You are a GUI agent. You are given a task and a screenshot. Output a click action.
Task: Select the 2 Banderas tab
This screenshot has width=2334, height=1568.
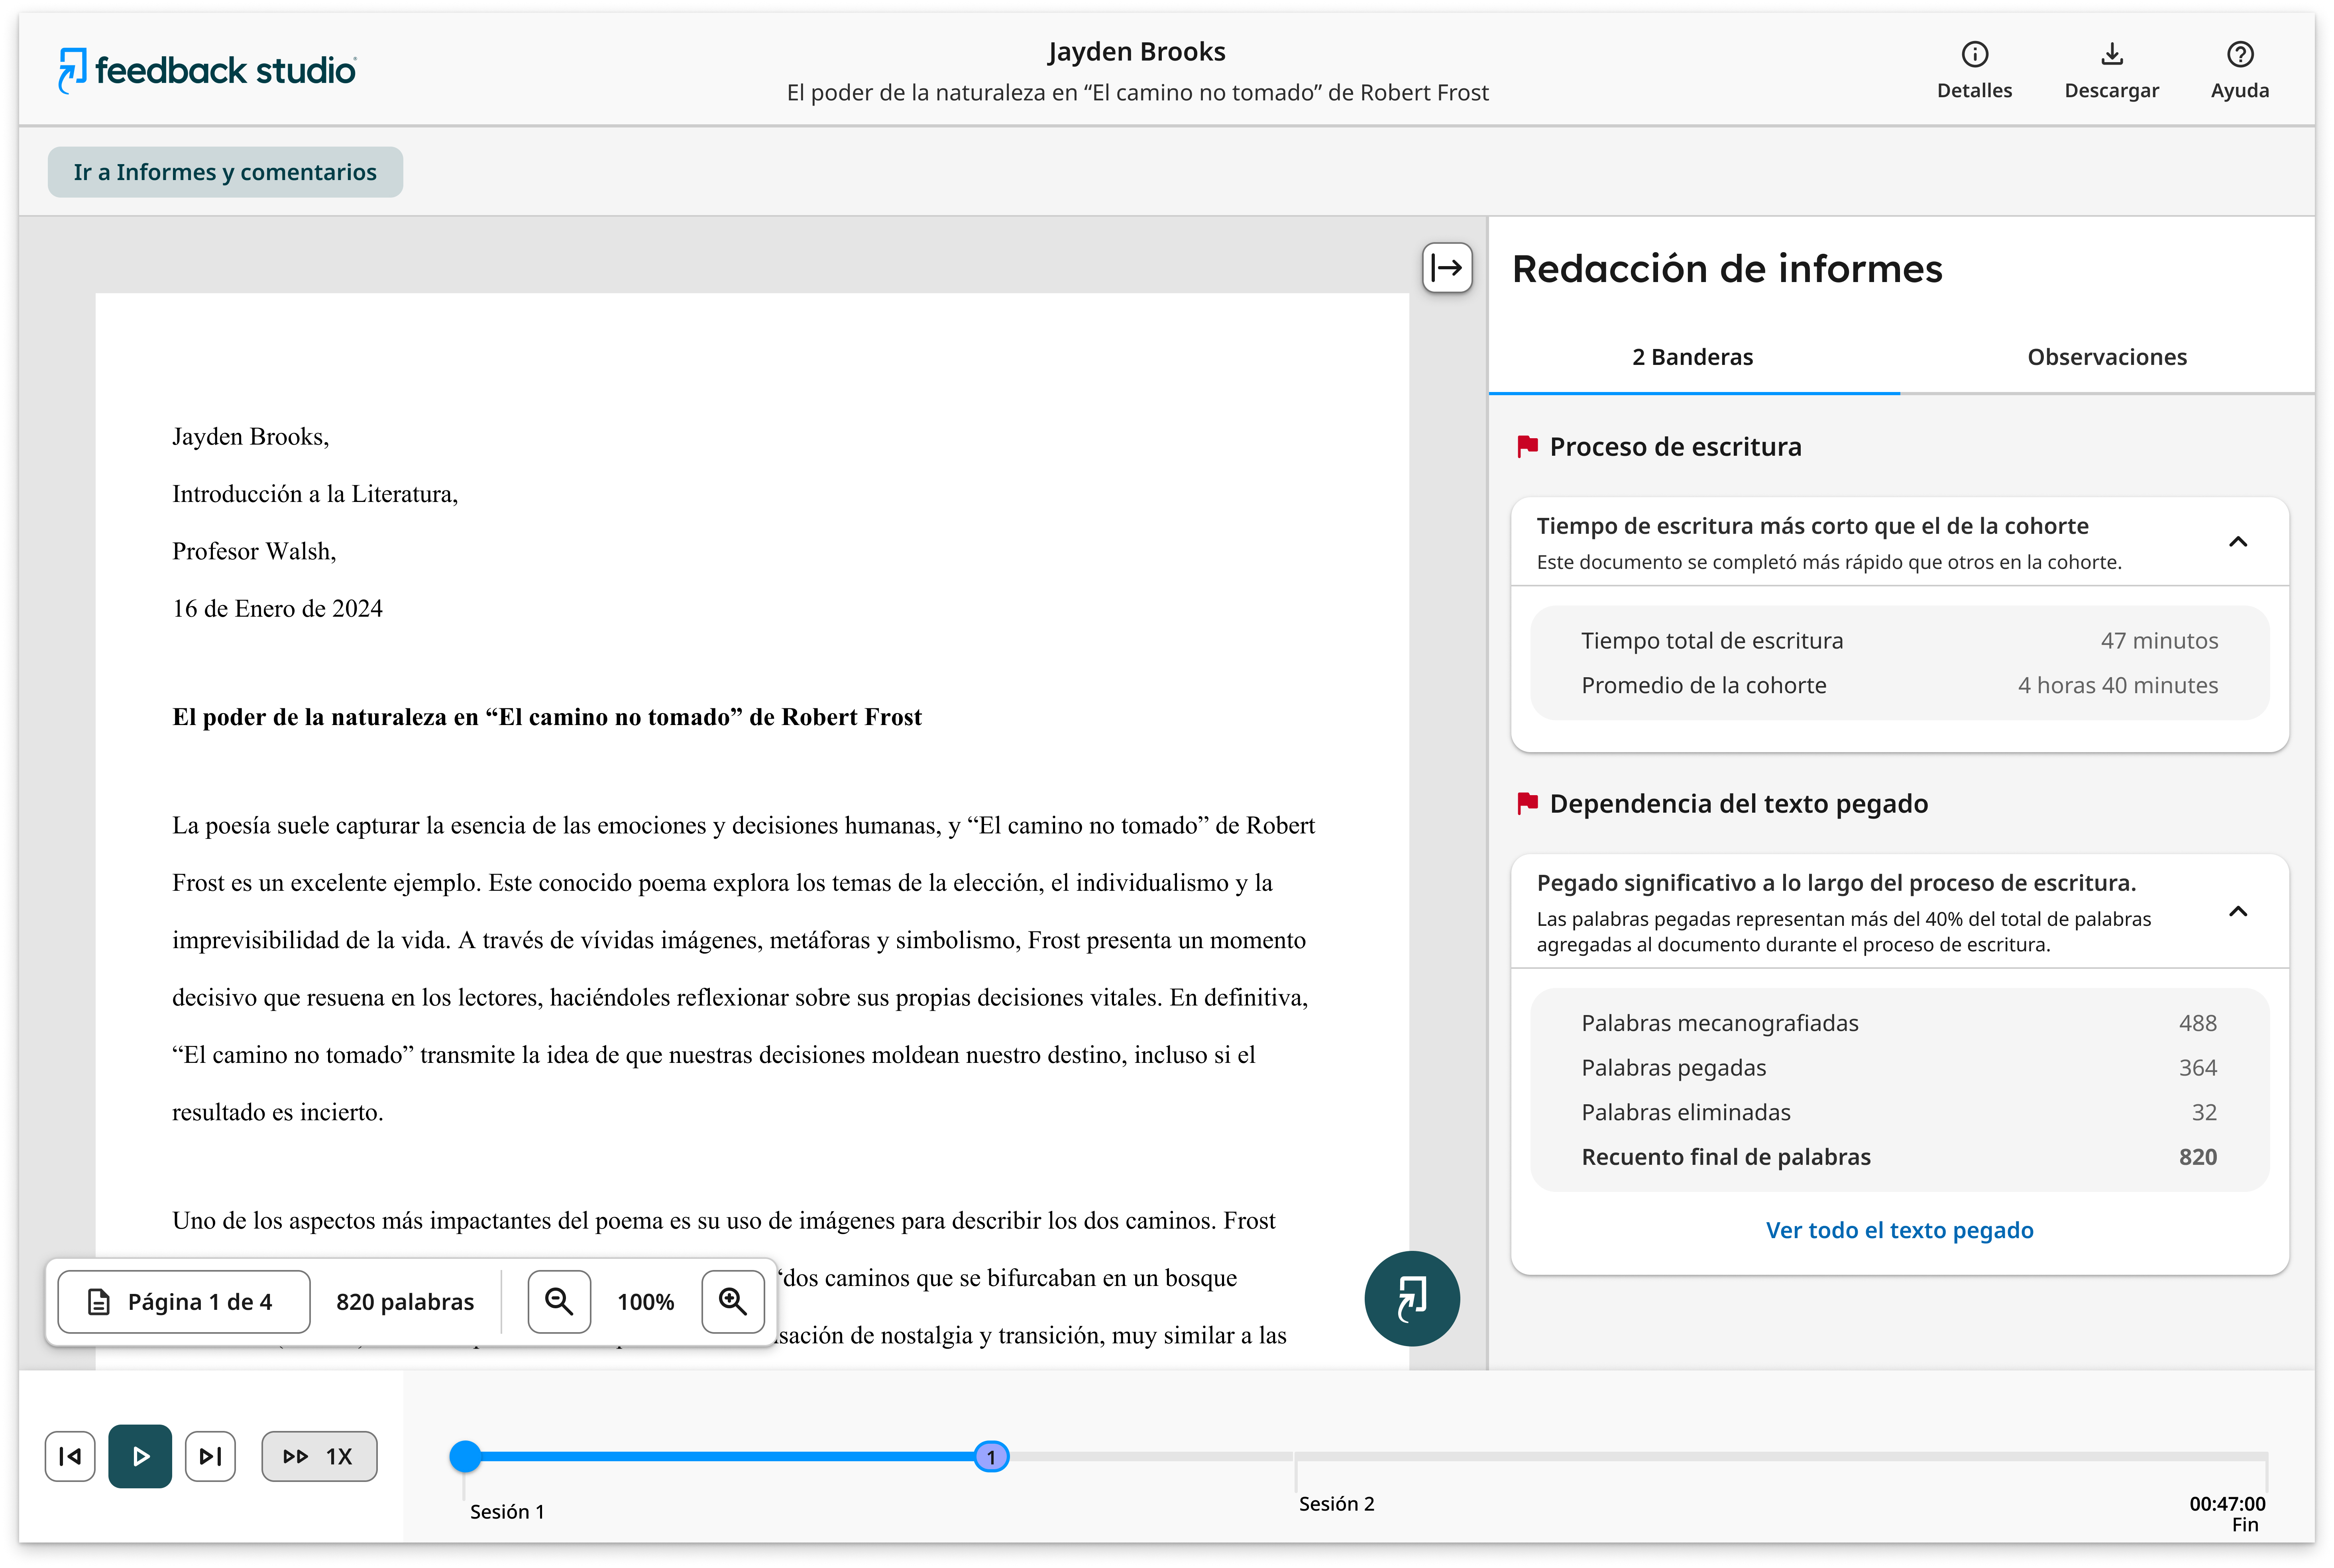click(x=1693, y=356)
